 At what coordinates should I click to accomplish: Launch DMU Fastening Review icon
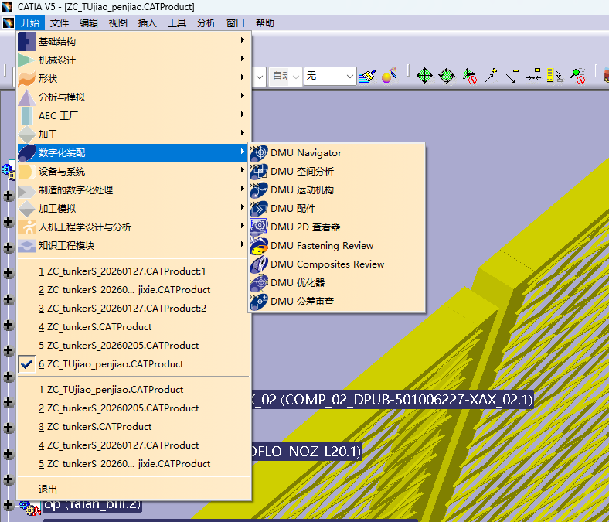pyautogui.click(x=259, y=246)
